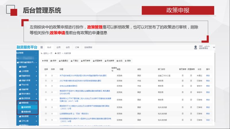Click the 批量通过 (batch approve) button
Viewport: 230px width, 129px height.
(64, 61)
